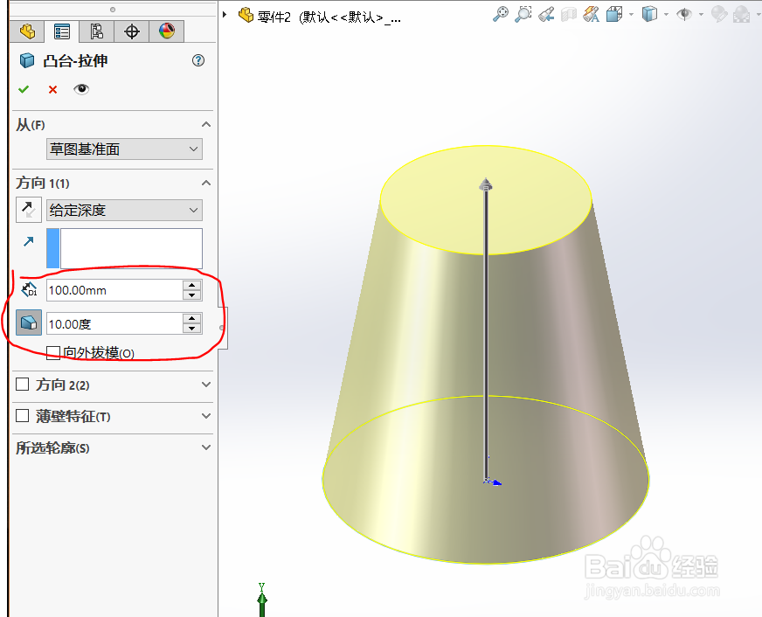Open the DisplayManager color ball tab

pyautogui.click(x=167, y=31)
